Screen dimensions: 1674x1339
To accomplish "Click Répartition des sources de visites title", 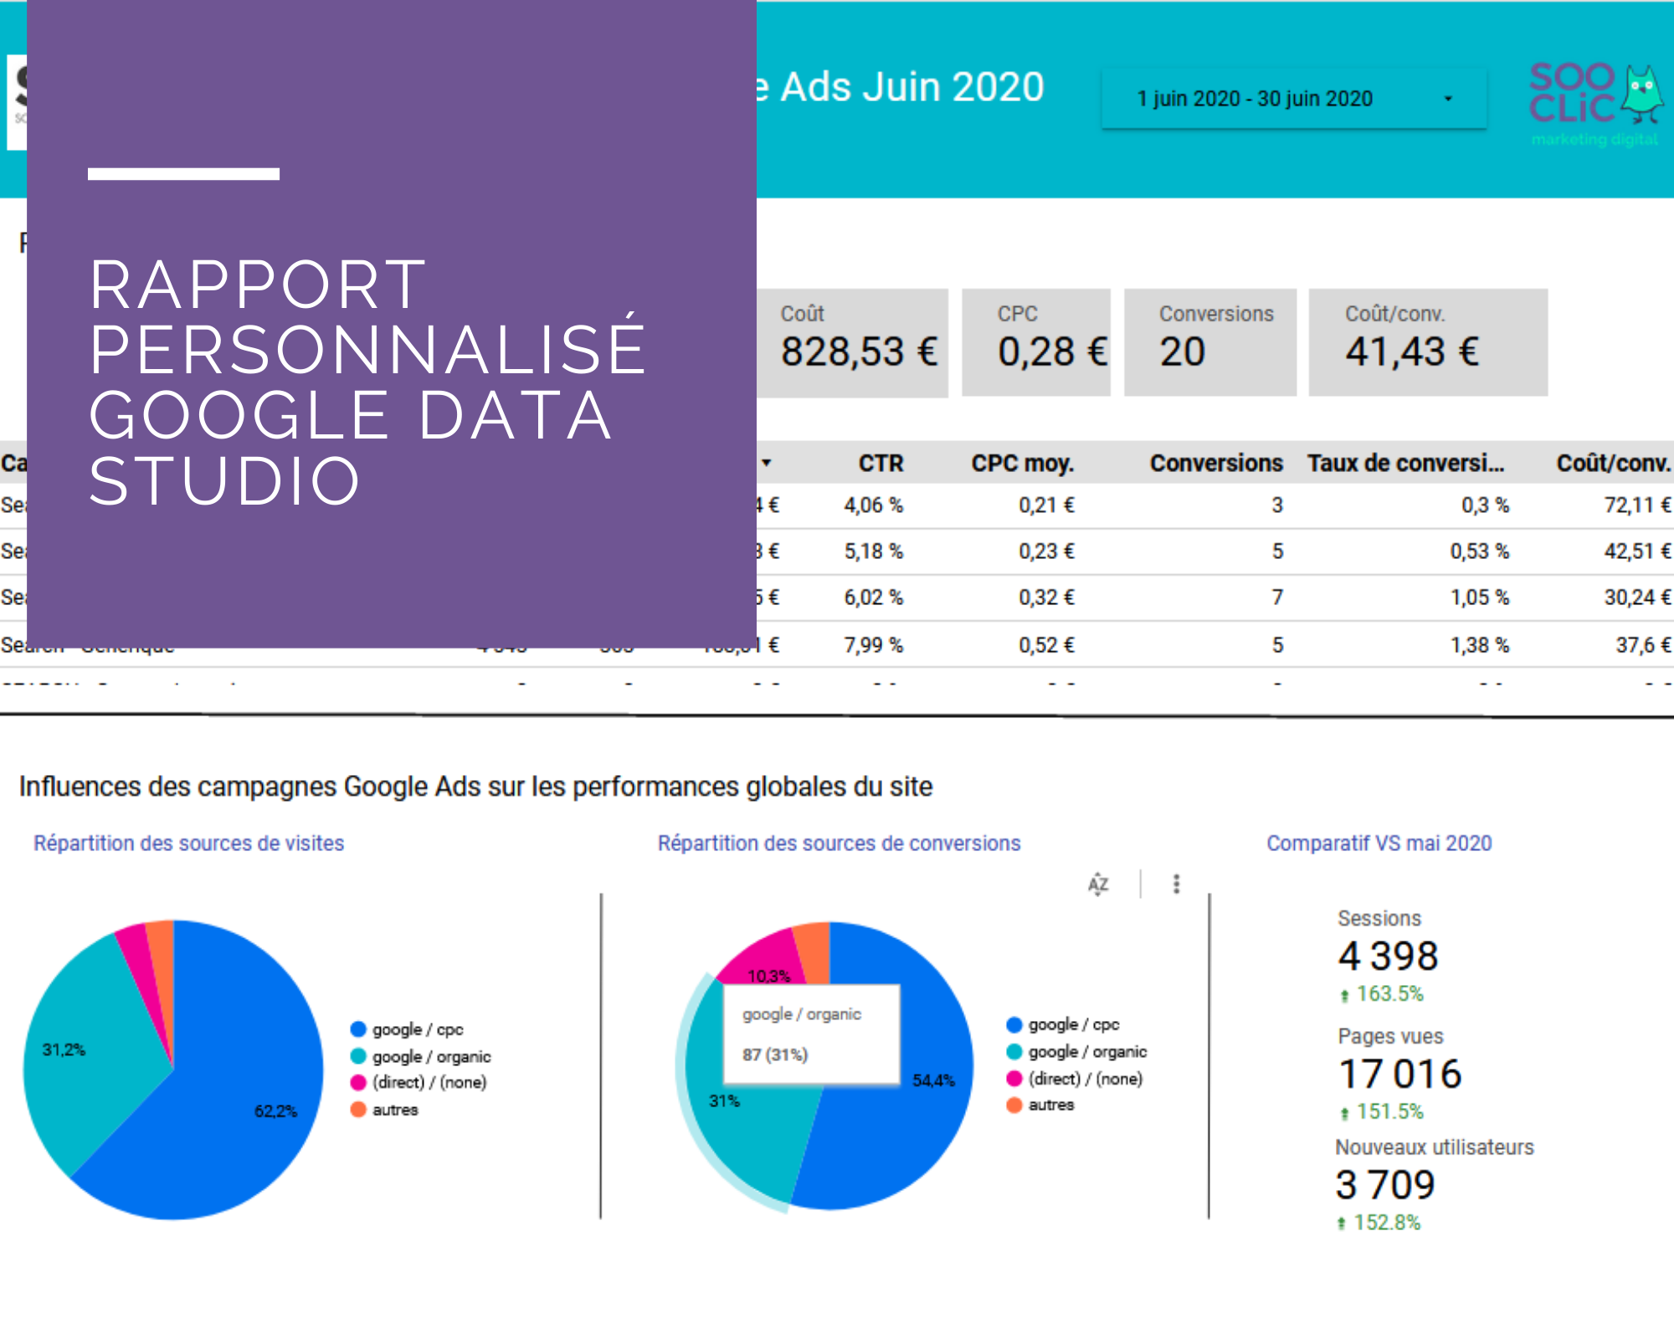I will [188, 844].
